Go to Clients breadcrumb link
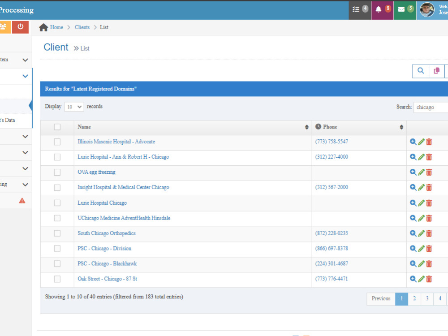 (x=82, y=27)
